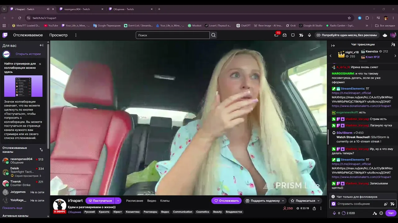Open the user avatar menu in Twitch

393,35
